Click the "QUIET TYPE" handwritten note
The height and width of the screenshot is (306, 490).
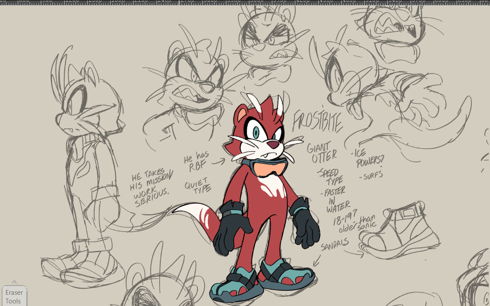[x=198, y=186]
